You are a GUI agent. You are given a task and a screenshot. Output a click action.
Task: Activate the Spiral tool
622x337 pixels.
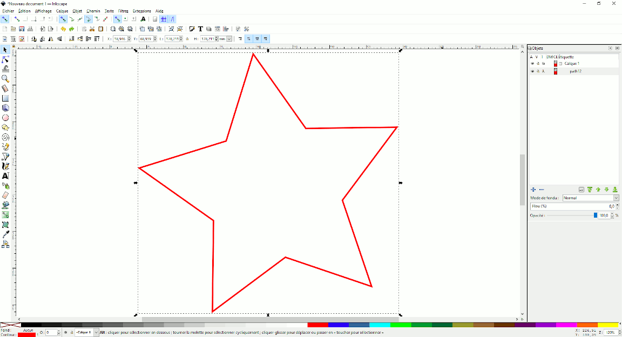point(5,137)
